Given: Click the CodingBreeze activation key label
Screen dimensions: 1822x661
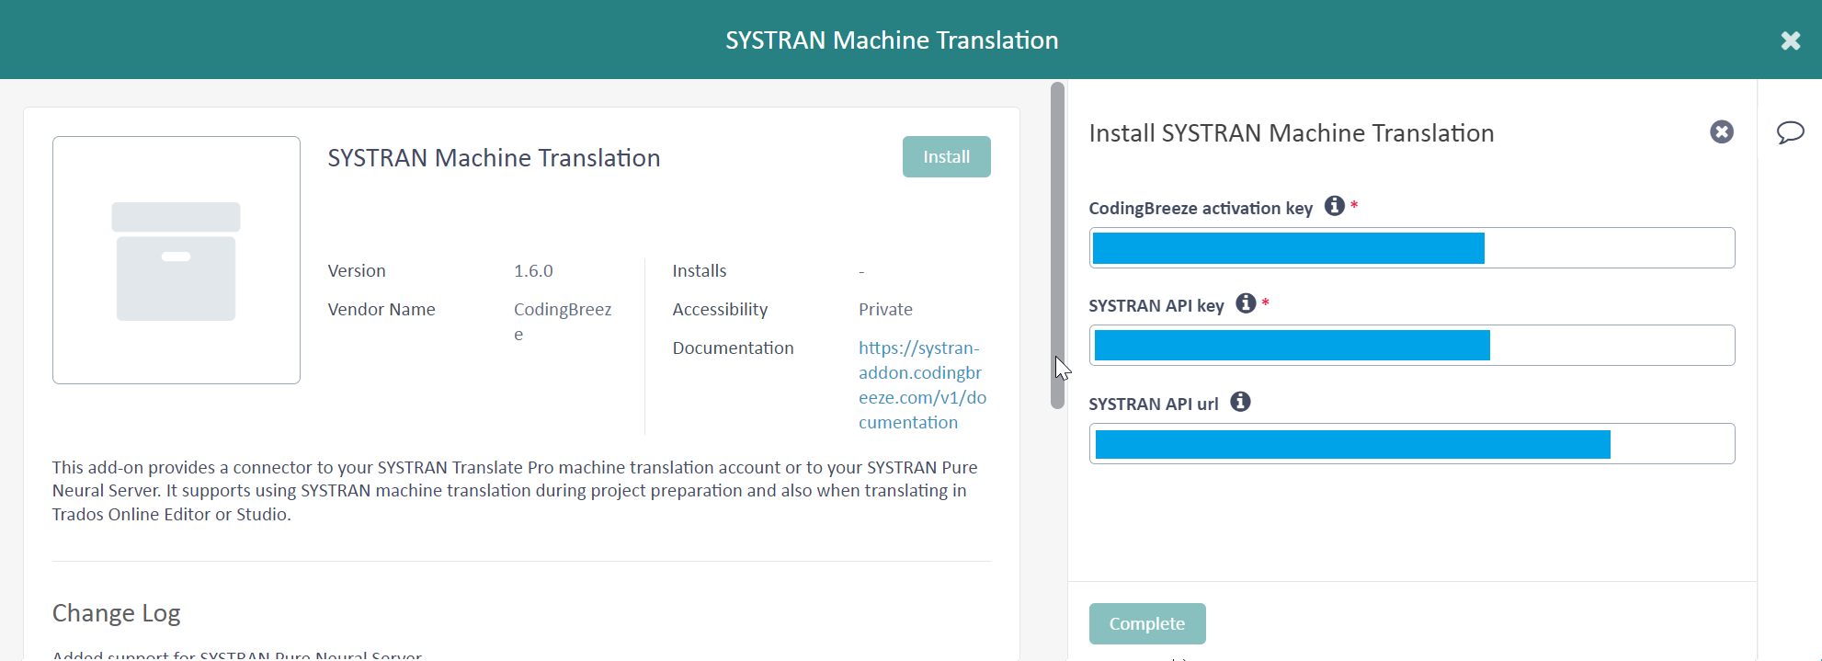Looking at the screenshot, I should tap(1201, 209).
